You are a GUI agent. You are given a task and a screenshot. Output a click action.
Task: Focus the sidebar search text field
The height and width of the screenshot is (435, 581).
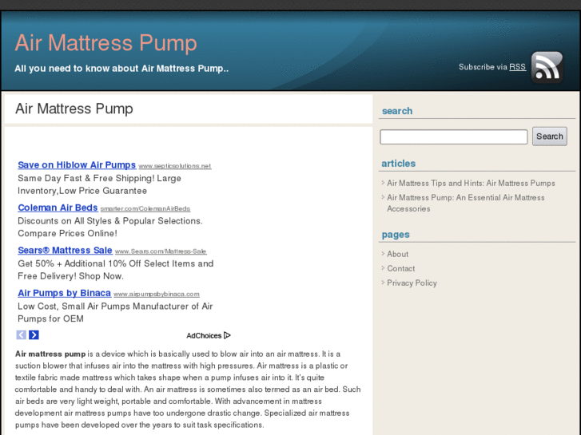(454, 137)
